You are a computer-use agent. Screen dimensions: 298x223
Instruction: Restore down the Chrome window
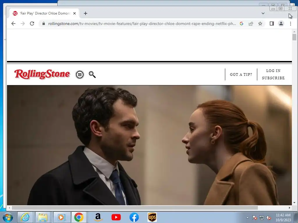281,8
